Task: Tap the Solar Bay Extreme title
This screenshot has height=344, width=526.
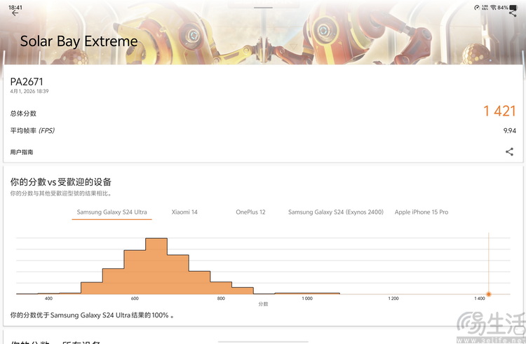Action: point(79,41)
